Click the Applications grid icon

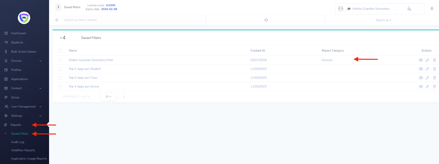pos(6,79)
